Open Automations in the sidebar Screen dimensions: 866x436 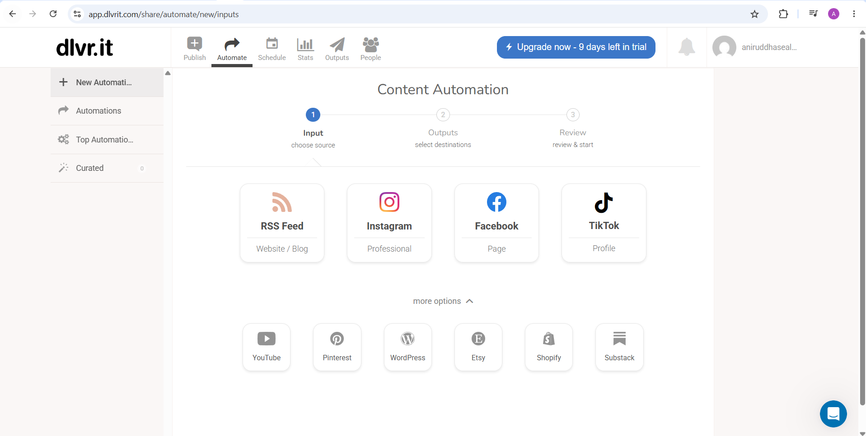107,111
